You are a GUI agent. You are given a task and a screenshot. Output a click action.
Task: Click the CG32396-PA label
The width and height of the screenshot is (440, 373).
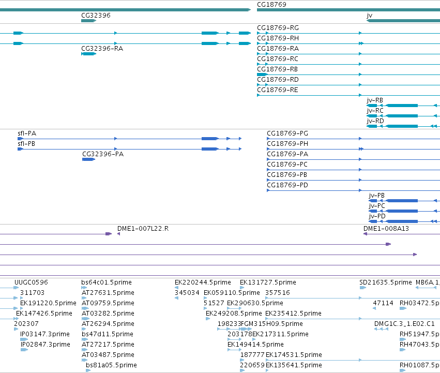click(103, 154)
